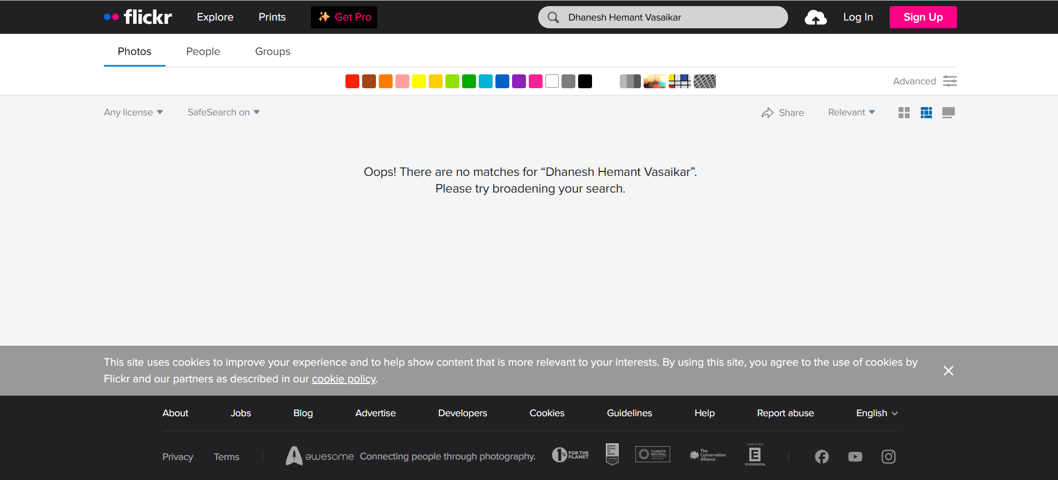This screenshot has width=1058, height=480.
Task: Click the Climate Neutral certified badge
Action: pos(653,454)
